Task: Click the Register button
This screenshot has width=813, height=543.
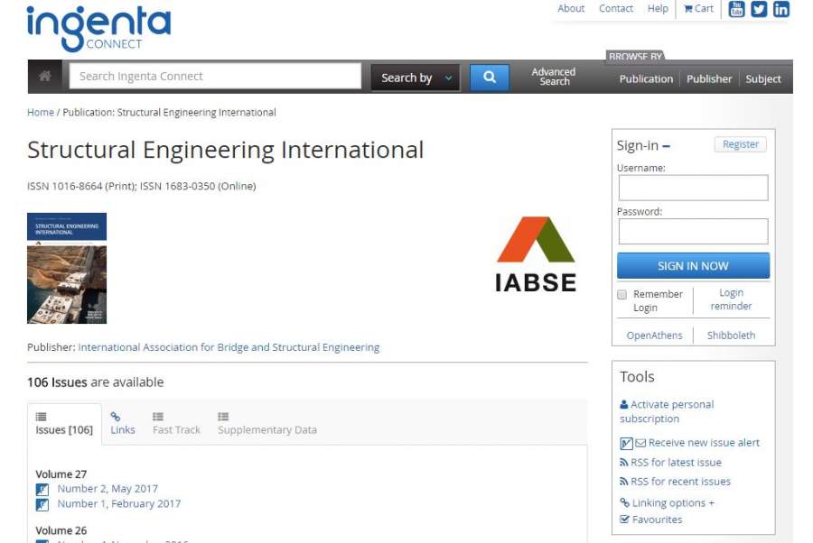Action: pyautogui.click(x=741, y=144)
